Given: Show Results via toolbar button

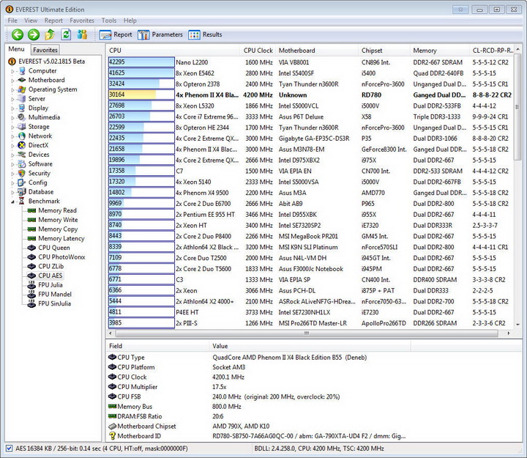Looking at the screenshot, I should click(x=205, y=34).
